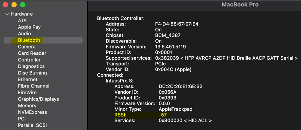
Task: Open the NVMExpress entry
Action: click(x=32, y=112)
